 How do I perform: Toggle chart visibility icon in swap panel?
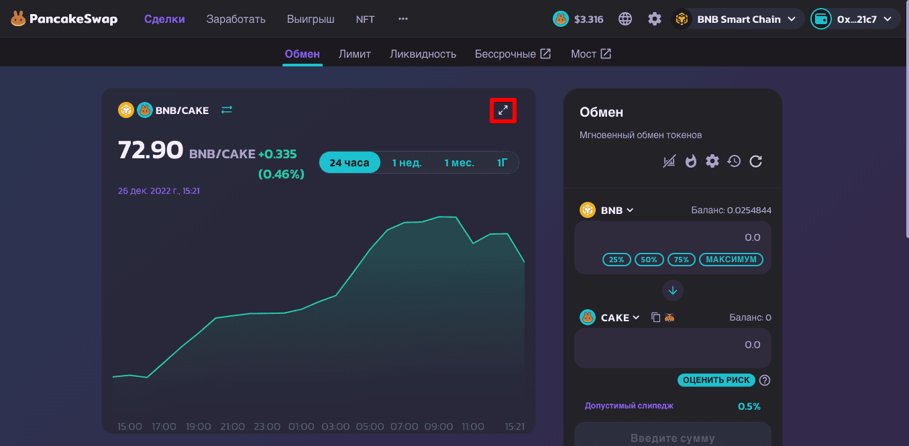(x=669, y=161)
